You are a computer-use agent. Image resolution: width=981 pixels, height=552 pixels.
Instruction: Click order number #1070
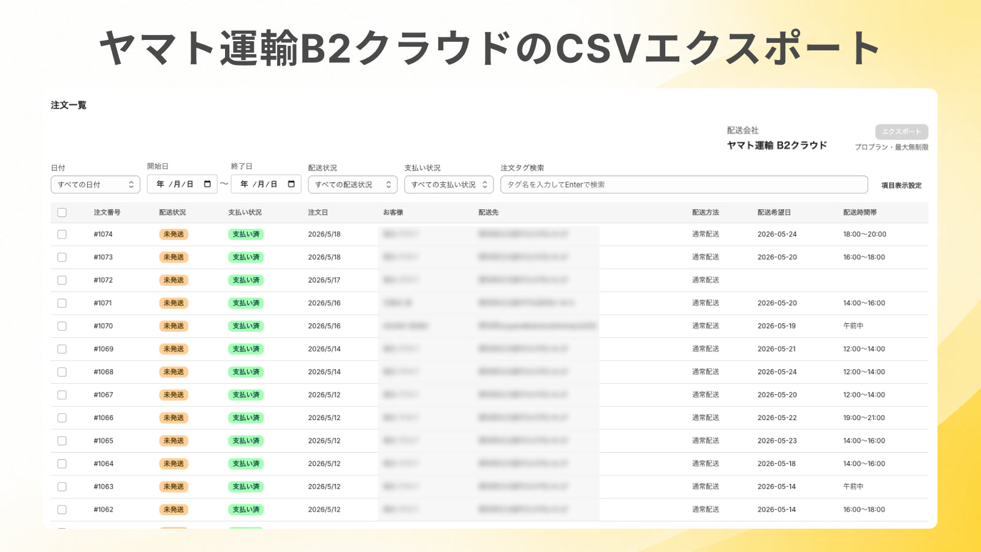coord(104,326)
